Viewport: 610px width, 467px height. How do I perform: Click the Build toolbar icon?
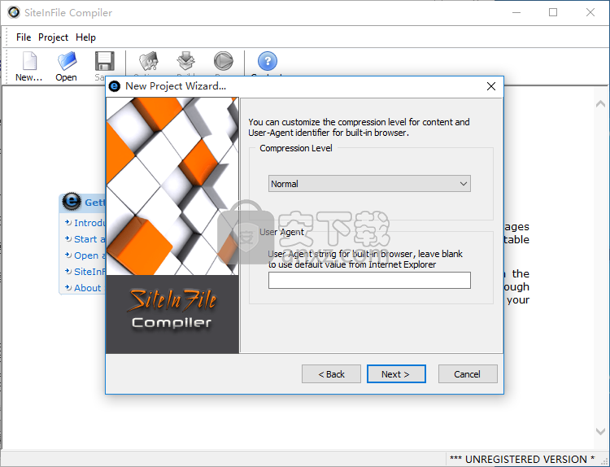coord(186,61)
